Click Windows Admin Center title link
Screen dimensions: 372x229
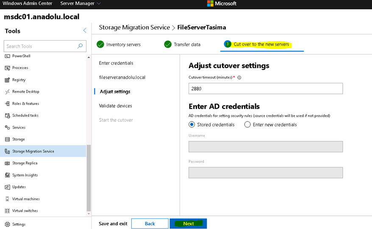point(28,3)
